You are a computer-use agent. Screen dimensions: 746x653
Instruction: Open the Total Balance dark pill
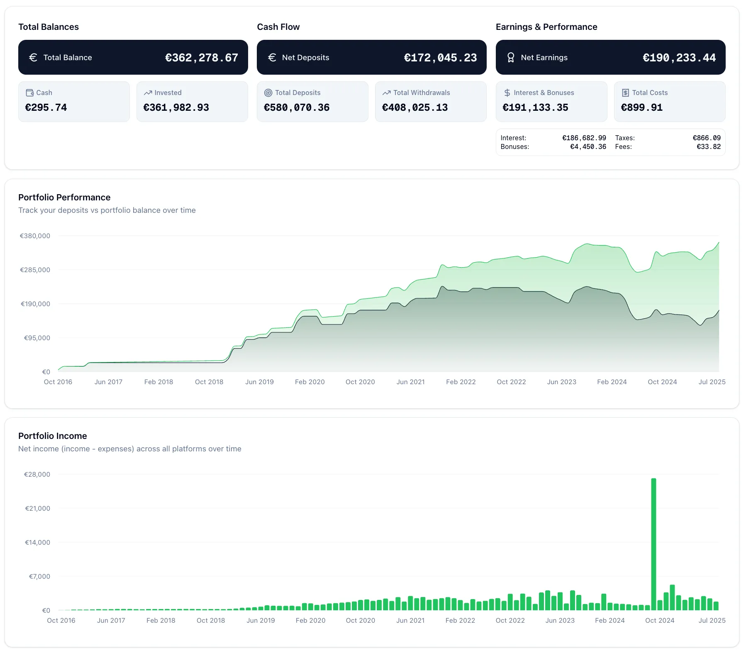point(133,57)
